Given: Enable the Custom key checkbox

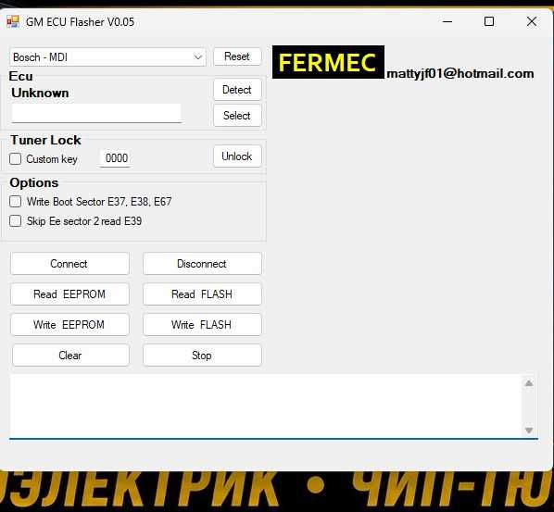Looking at the screenshot, I should [15, 159].
